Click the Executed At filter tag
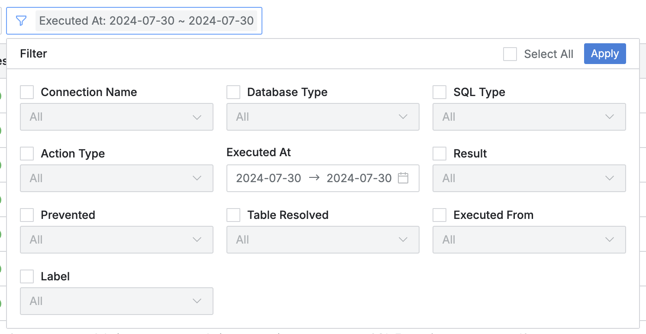Screen dimensions: 646x334 pyautogui.click(x=146, y=21)
